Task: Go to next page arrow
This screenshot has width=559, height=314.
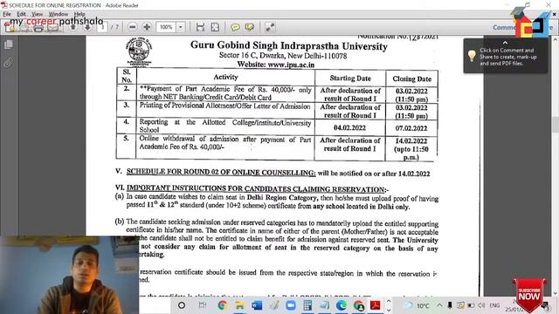Action: point(87,27)
